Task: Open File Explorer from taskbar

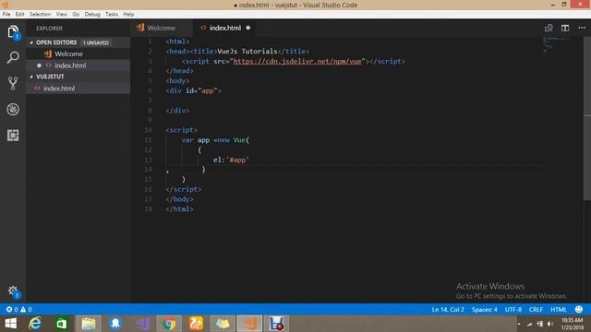Action: [x=89, y=324]
